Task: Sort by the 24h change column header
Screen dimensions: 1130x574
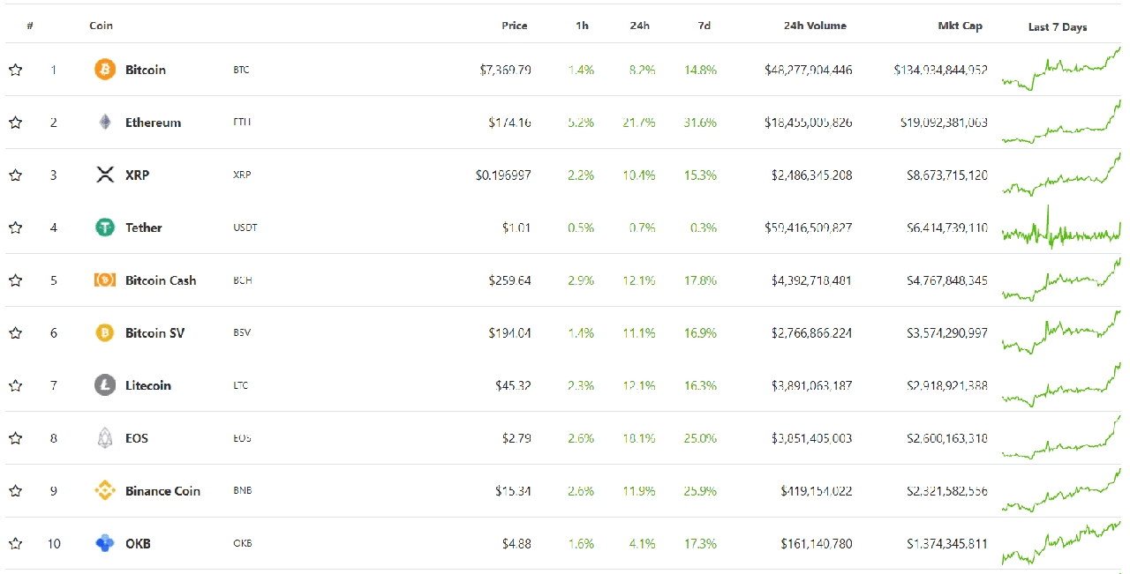Action: tap(640, 26)
